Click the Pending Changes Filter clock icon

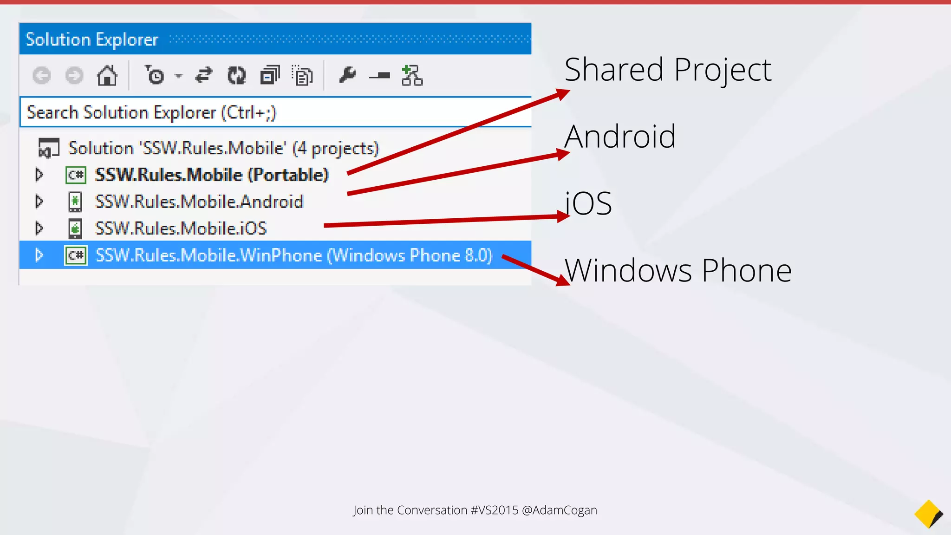(154, 75)
